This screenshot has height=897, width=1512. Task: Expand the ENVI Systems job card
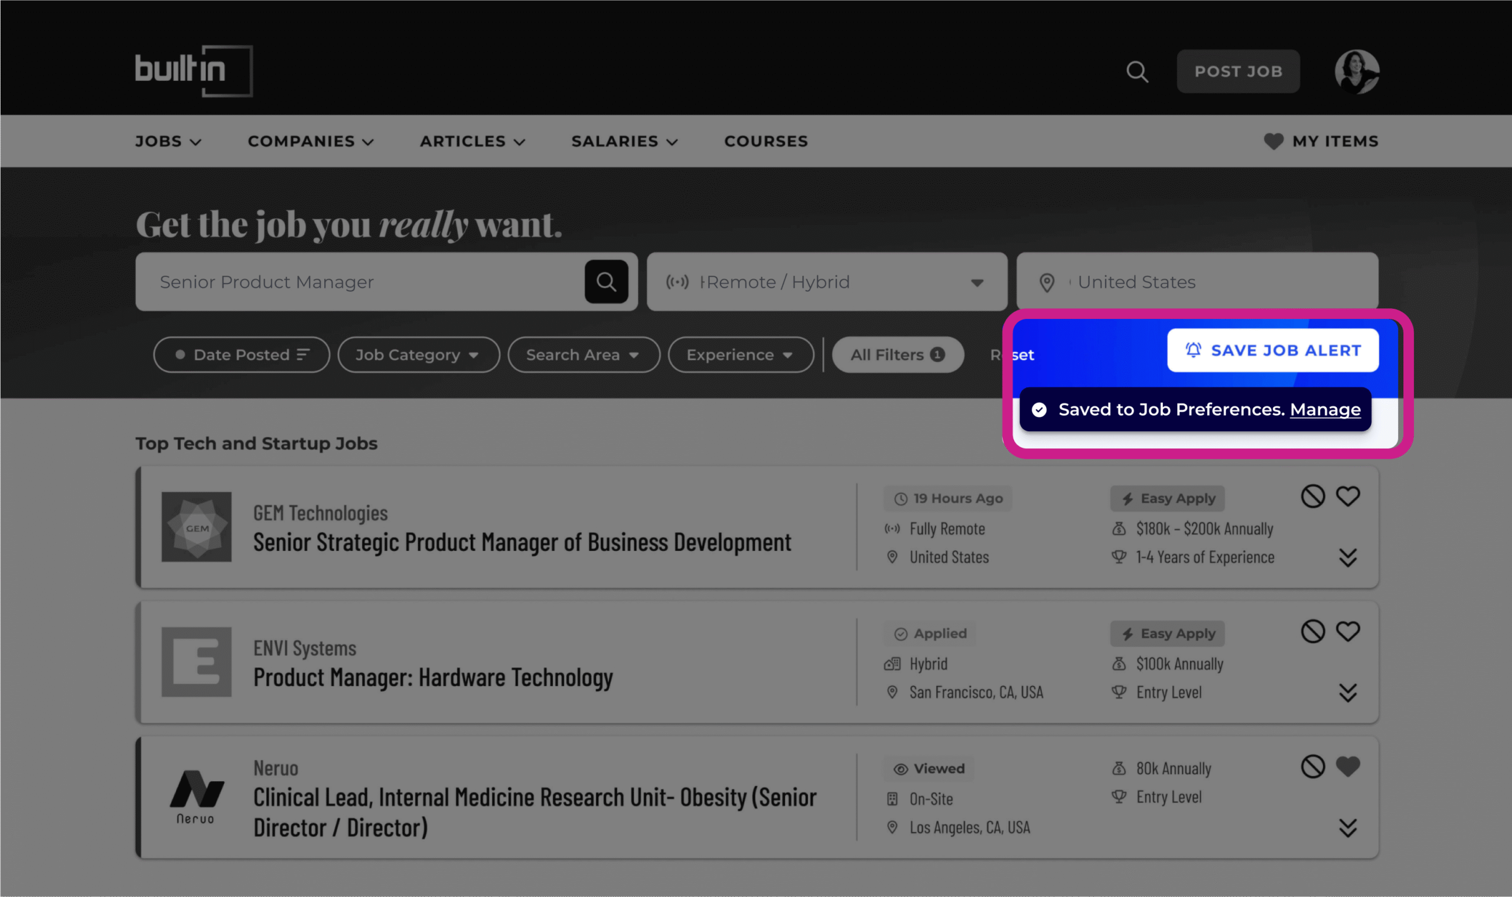click(x=1348, y=693)
